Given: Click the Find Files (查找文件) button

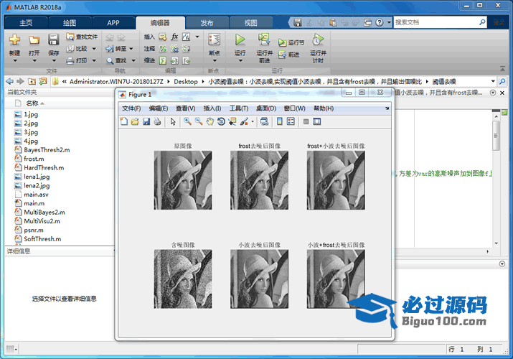Looking at the screenshot, I should (x=82, y=37).
